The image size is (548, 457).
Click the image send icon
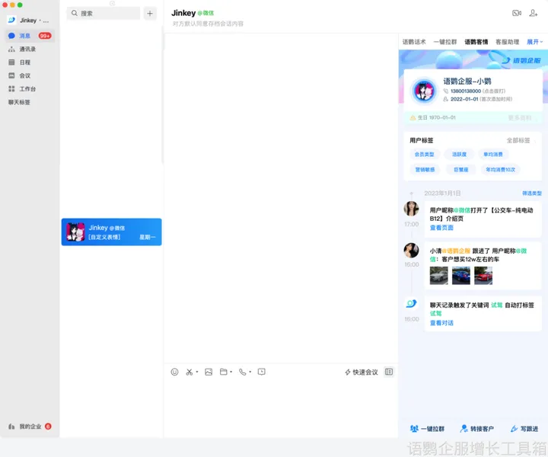(209, 372)
